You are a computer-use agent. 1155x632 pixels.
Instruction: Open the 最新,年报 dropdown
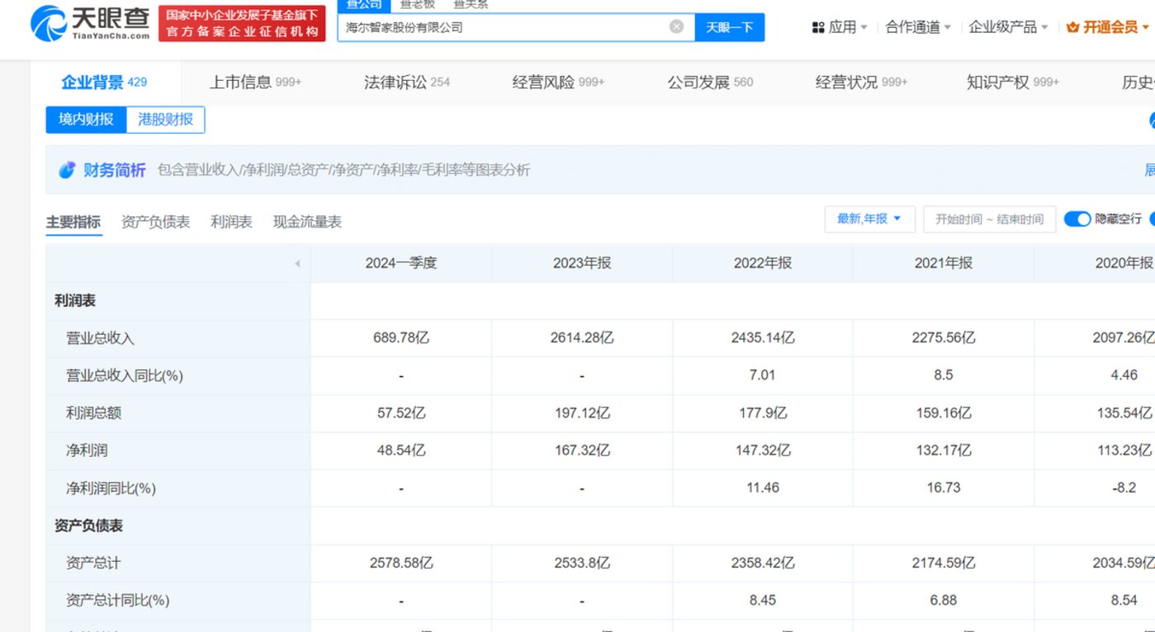pyautogui.click(x=869, y=219)
